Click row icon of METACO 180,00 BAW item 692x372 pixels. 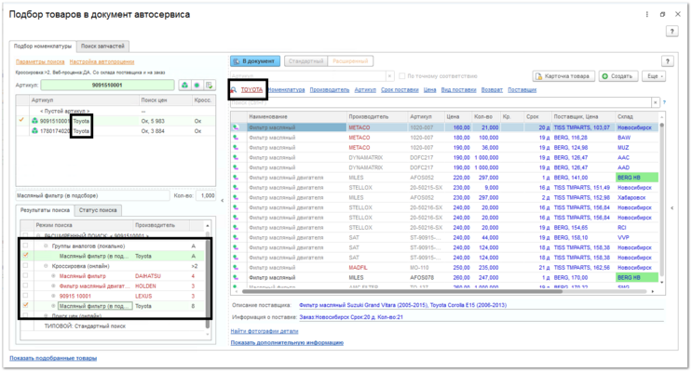(237, 138)
